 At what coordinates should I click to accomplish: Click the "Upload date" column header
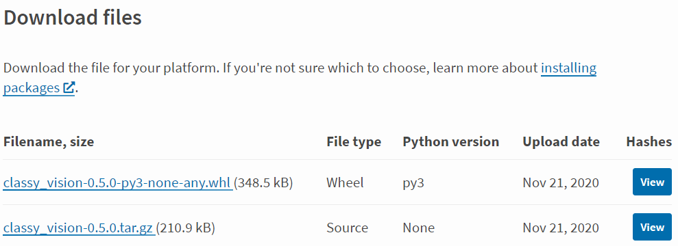click(x=561, y=141)
